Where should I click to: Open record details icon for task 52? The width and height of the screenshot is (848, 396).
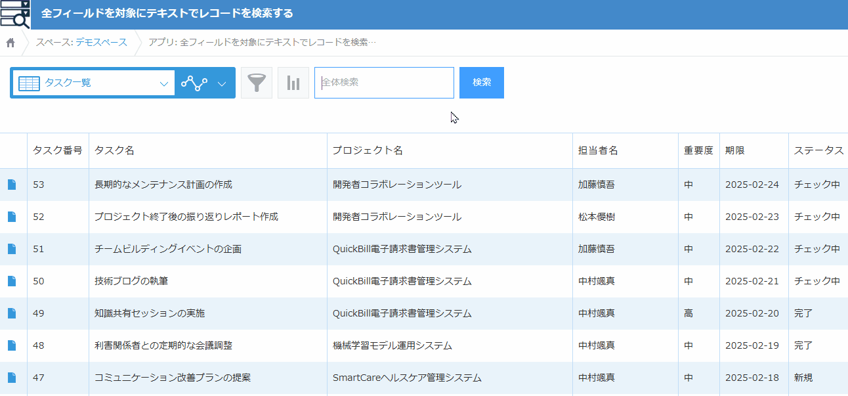pyautogui.click(x=12, y=217)
